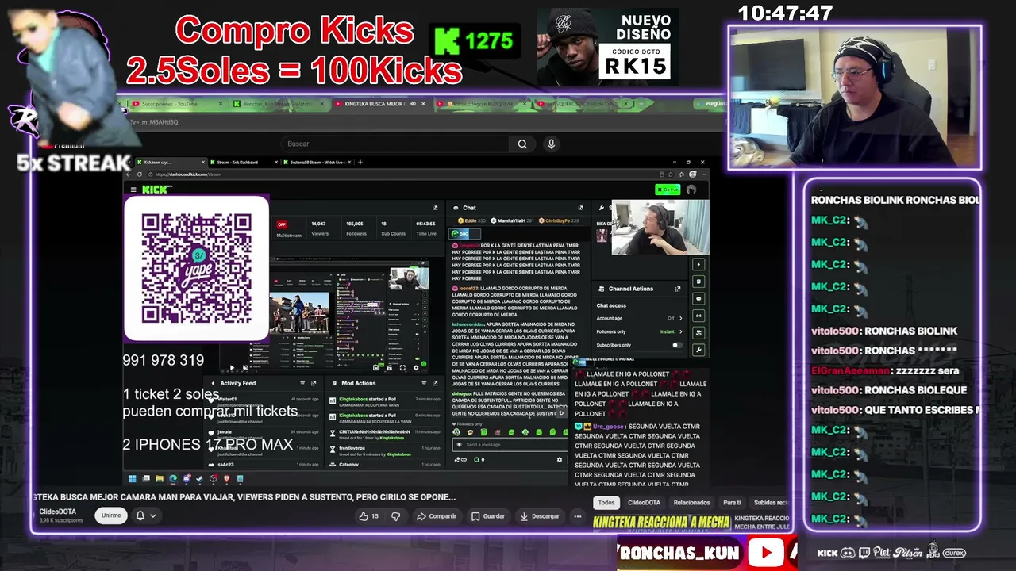Click the 'Unirme' join channel button
The image size is (1016, 571).
[111, 515]
